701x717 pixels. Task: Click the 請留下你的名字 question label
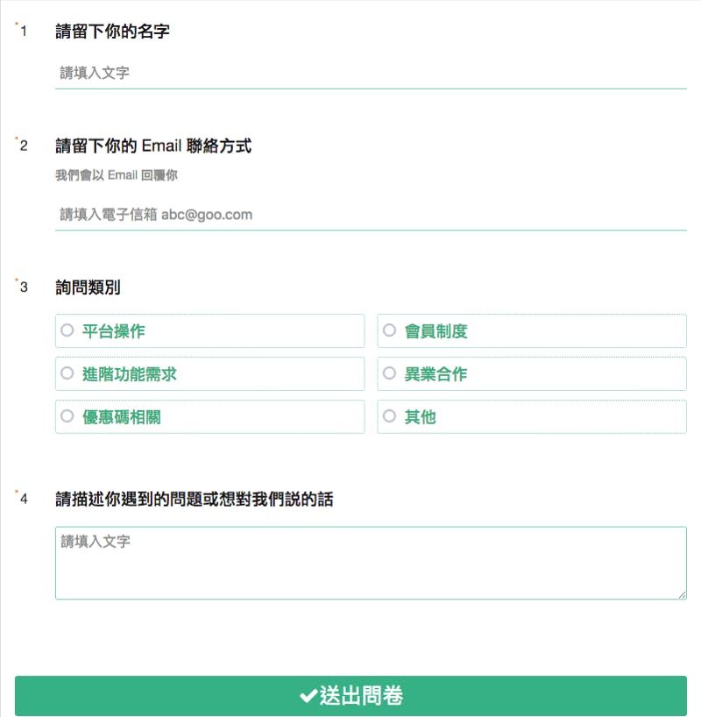[x=112, y=32]
